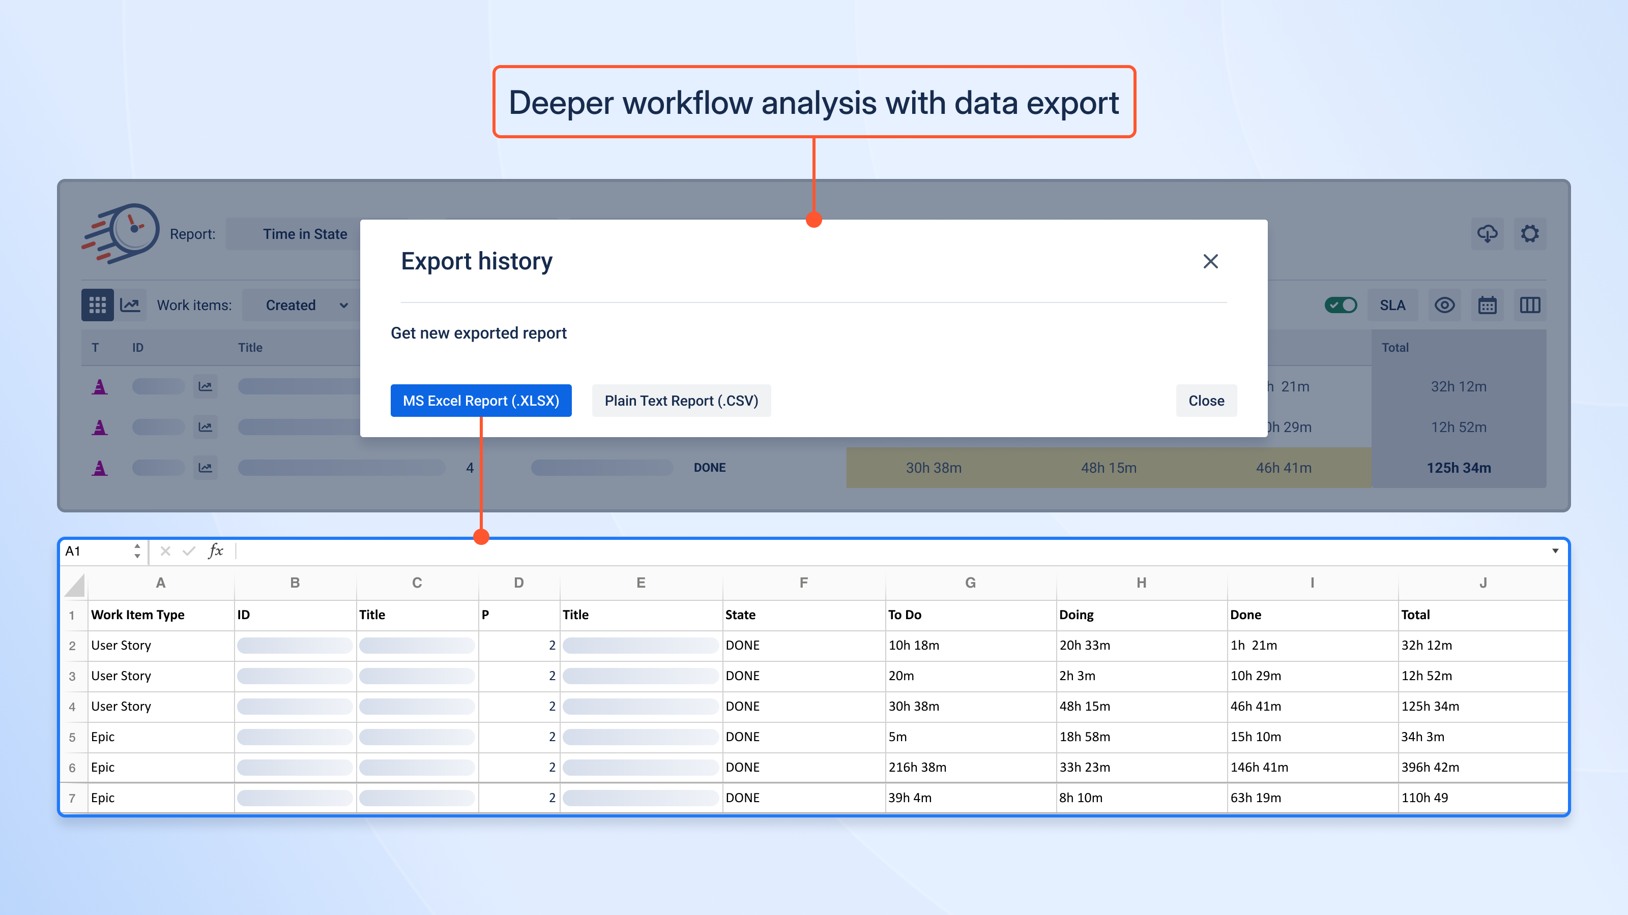This screenshot has width=1628, height=915.
Task: Select the column layout icon
Action: [1530, 305]
